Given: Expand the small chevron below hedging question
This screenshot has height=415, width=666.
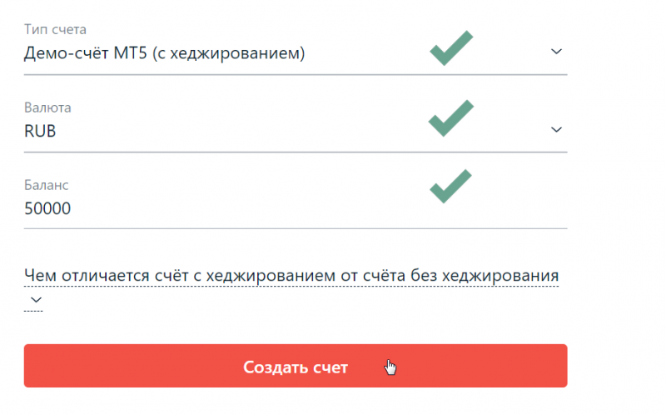Looking at the screenshot, I should (x=35, y=298).
